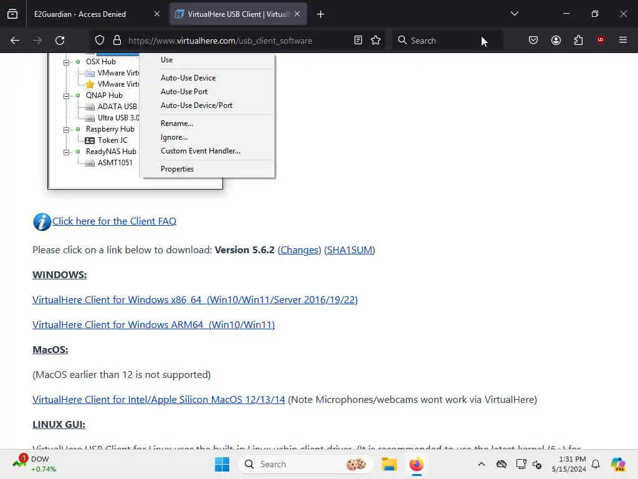Bookmark this page with star icon
Viewport: 638px width, 479px height.
[x=376, y=41]
